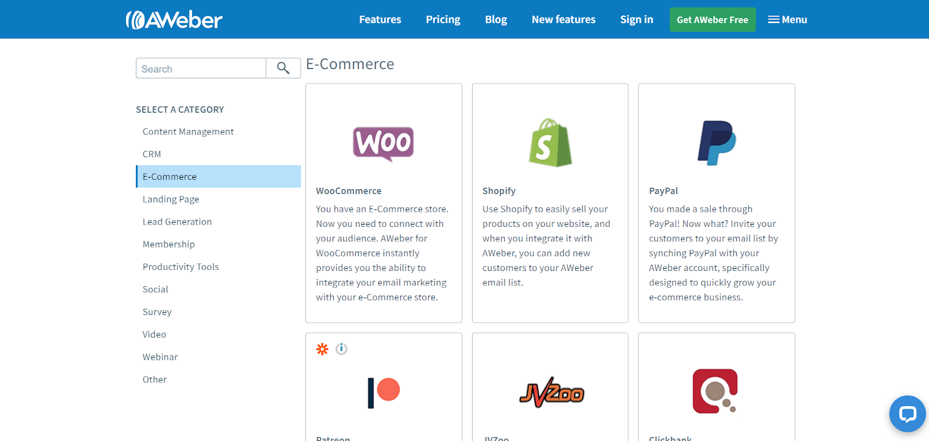Click into the Search input field
Viewport: 929px width, 441px height.
(201, 68)
